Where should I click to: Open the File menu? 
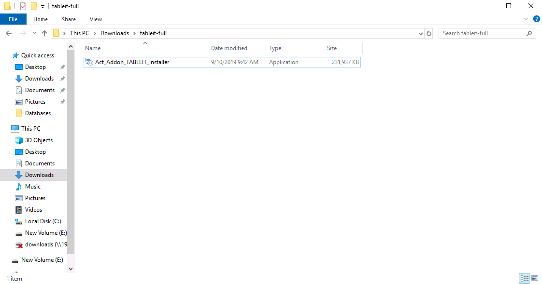coord(13,19)
